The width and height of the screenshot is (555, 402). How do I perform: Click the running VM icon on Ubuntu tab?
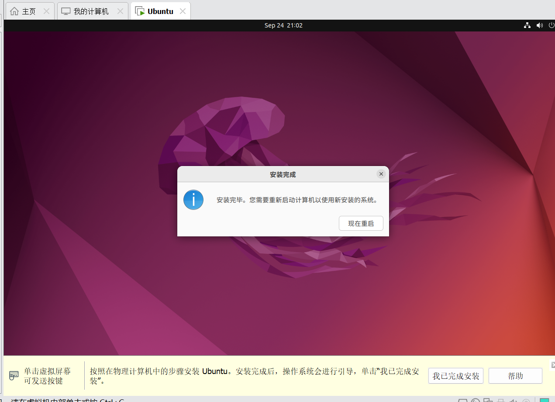pos(140,11)
